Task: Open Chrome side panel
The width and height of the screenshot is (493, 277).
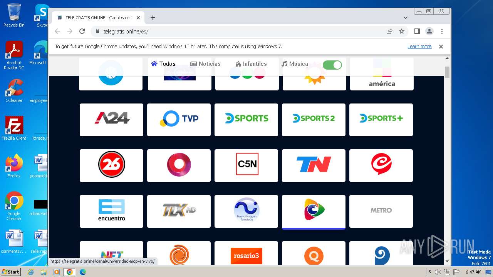Action: tap(417, 31)
